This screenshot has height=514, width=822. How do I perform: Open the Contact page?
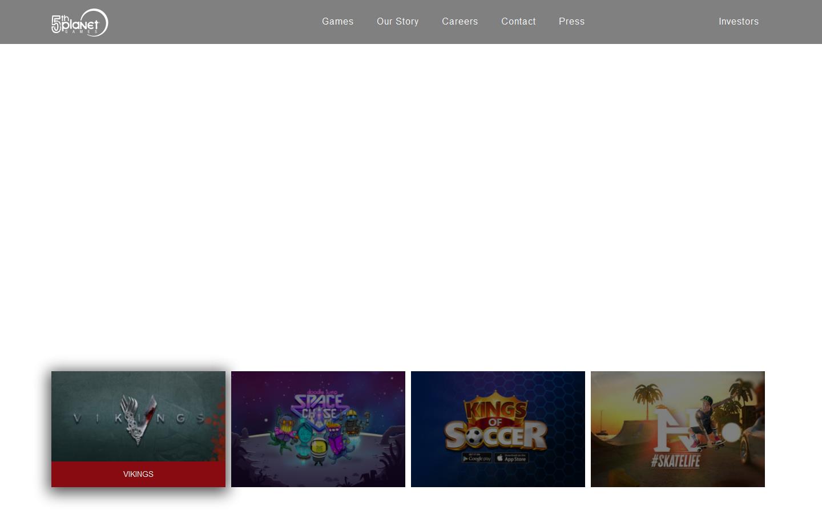pyautogui.click(x=518, y=21)
